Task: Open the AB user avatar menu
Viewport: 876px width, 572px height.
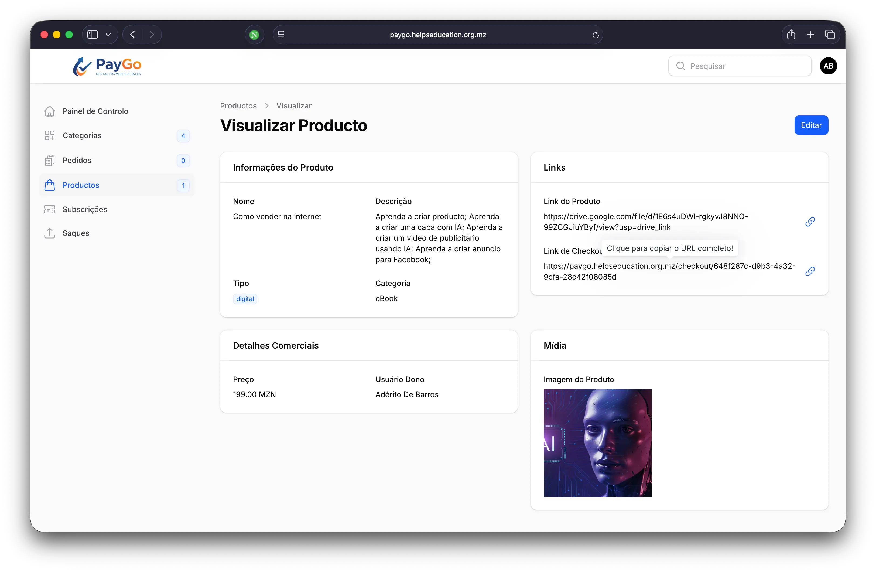Action: (828, 66)
